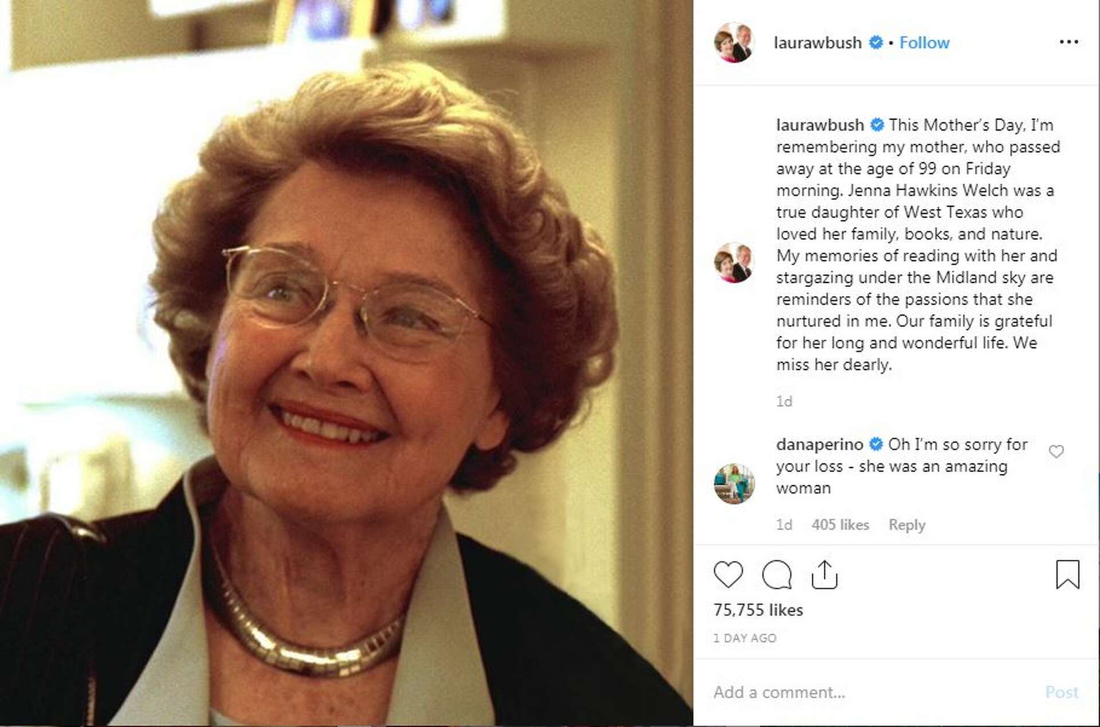Viewport: 1100px width, 727px height.
Task: Follow the lauraw bush account
Action: [x=925, y=42]
